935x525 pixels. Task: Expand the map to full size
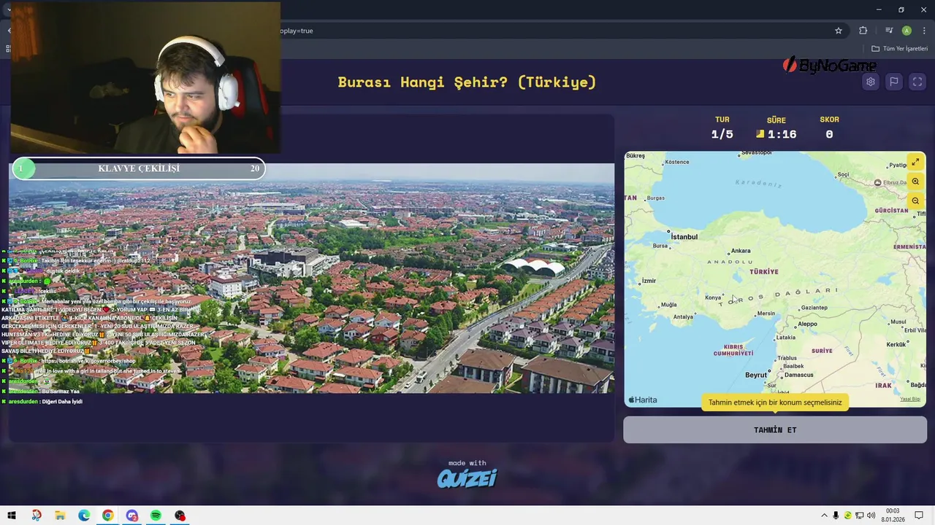click(915, 162)
